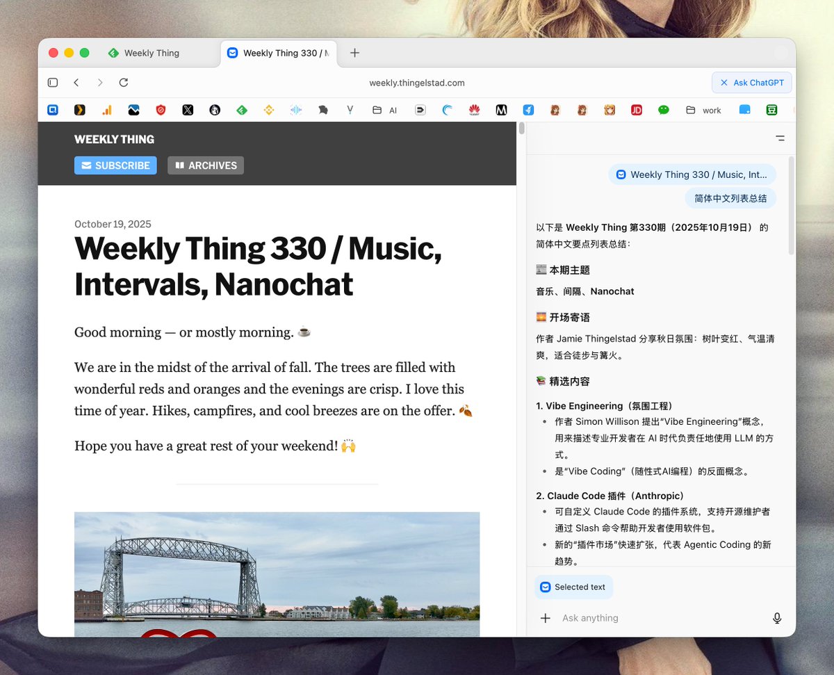Open the WeChat bookmark icon
The height and width of the screenshot is (675, 834).
664,110
